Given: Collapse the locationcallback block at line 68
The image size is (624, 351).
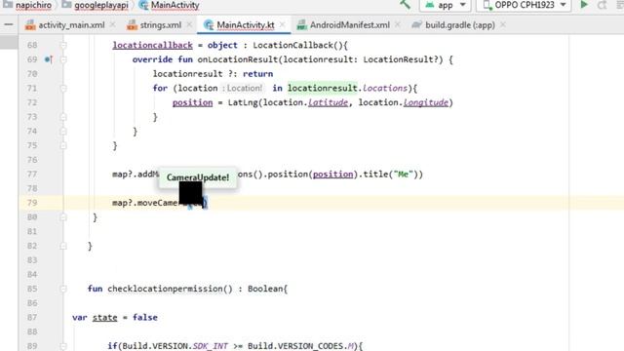Looking at the screenshot, I should pos(63,46).
